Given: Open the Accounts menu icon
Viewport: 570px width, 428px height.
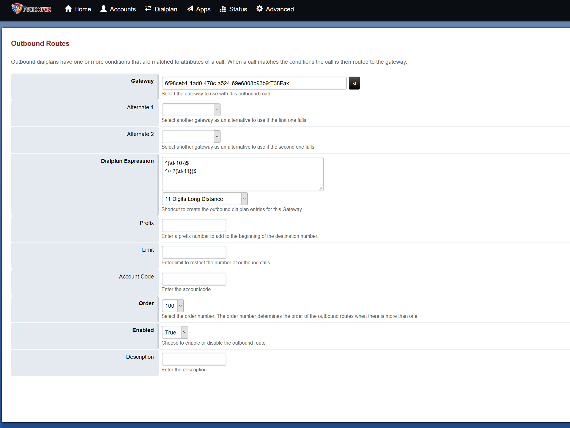Looking at the screenshot, I should coord(103,9).
